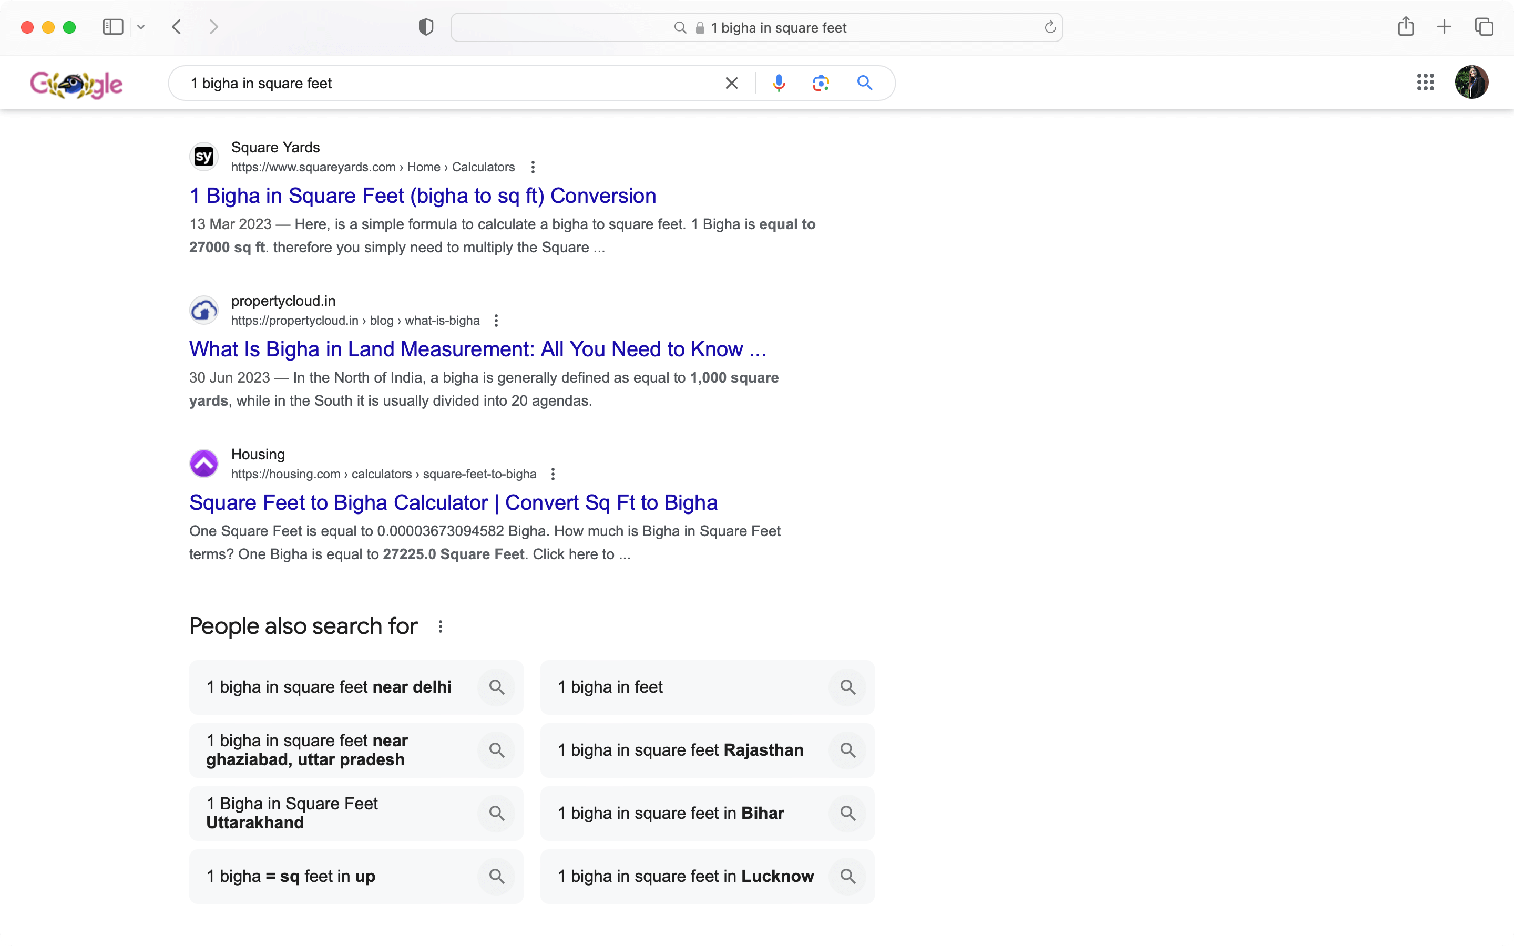Open more options for propertycloud.in result

point(496,321)
